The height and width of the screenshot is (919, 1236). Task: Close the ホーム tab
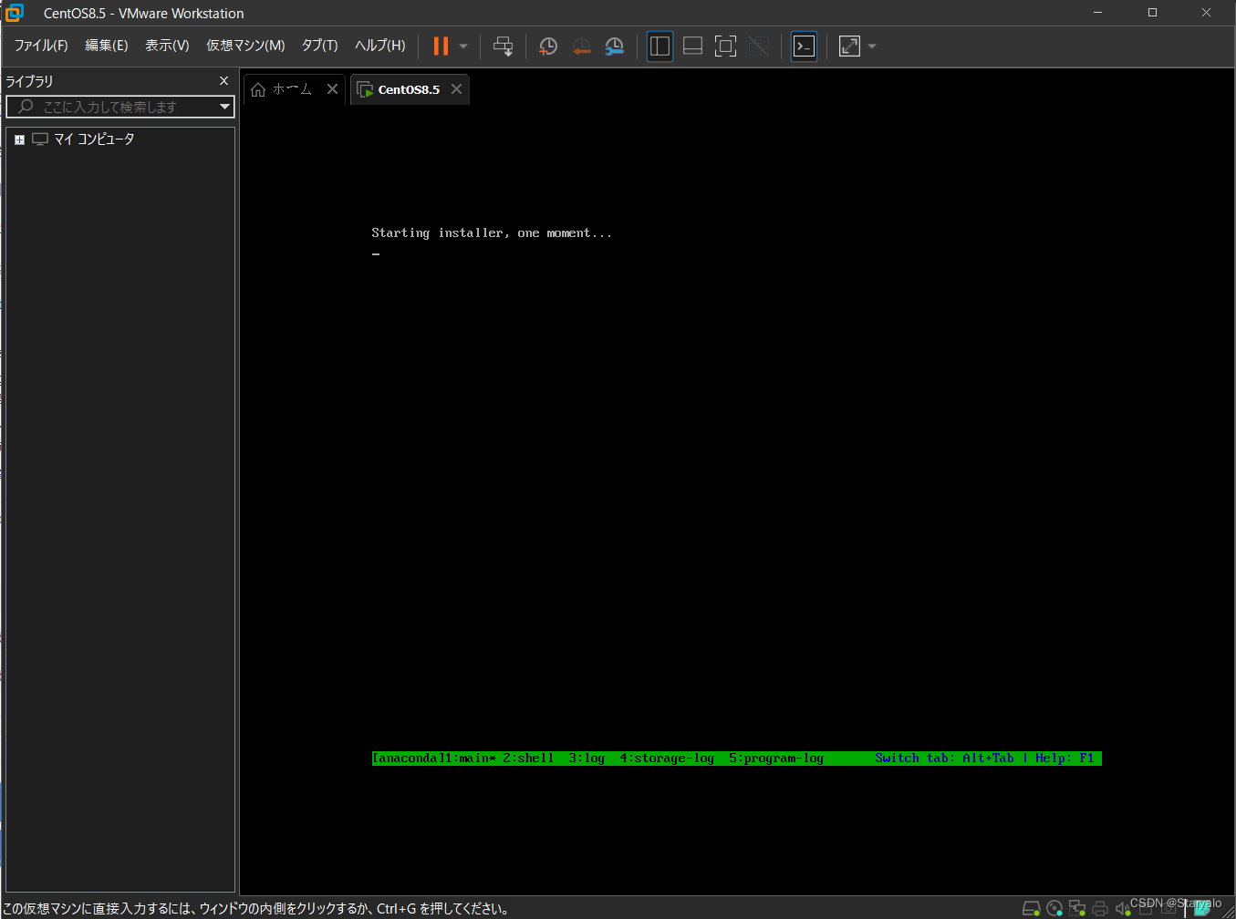coord(332,89)
